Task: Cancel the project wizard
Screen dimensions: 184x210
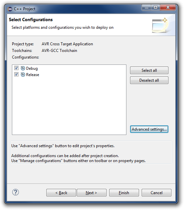Action: (x=157, y=193)
